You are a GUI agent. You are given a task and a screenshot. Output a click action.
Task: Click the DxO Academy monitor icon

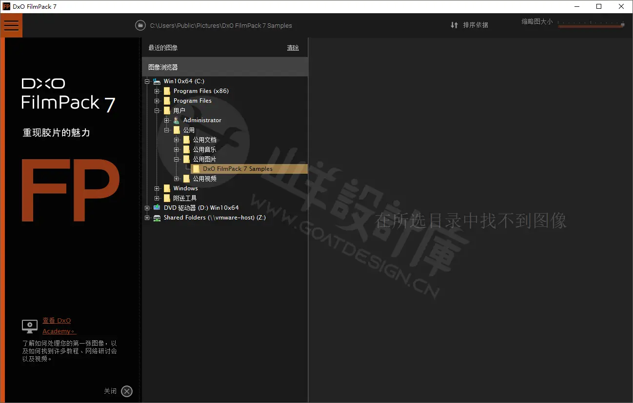point(30,326)
